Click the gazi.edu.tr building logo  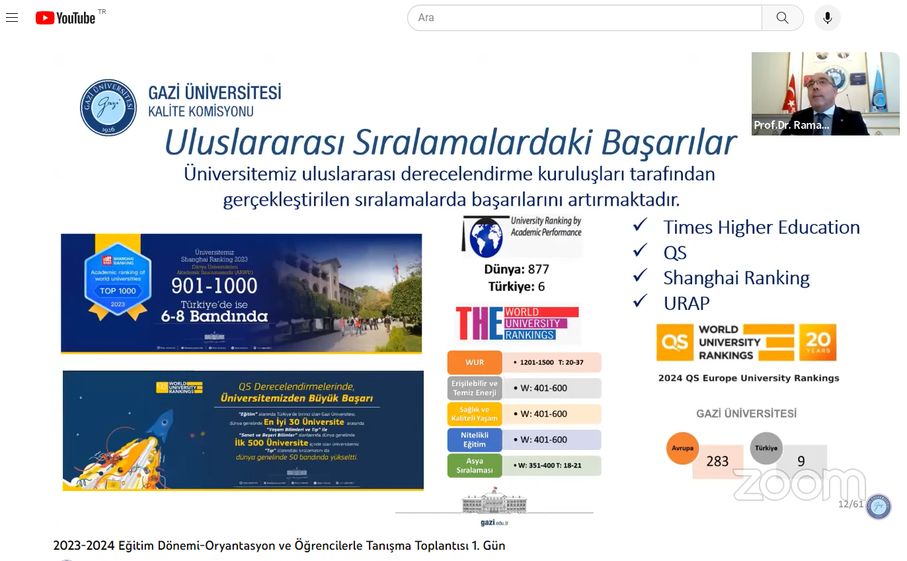(494, 506)
